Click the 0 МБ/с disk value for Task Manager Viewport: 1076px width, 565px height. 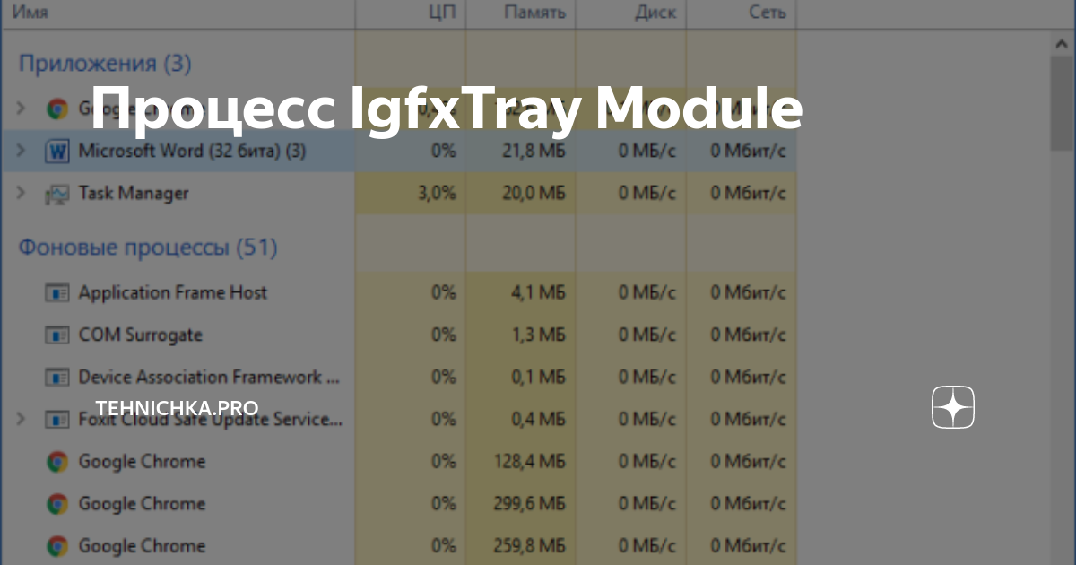click(646, 193)
